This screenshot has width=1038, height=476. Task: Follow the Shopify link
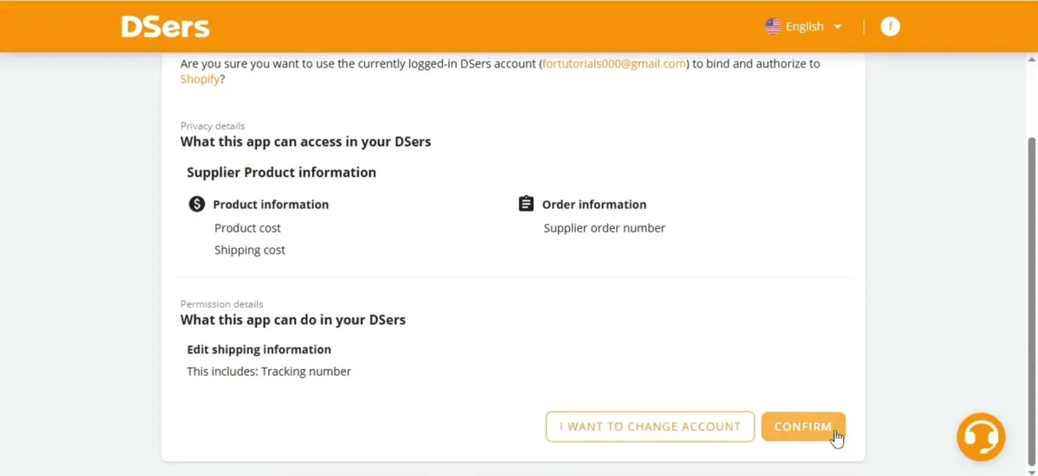tap(200, 79)
